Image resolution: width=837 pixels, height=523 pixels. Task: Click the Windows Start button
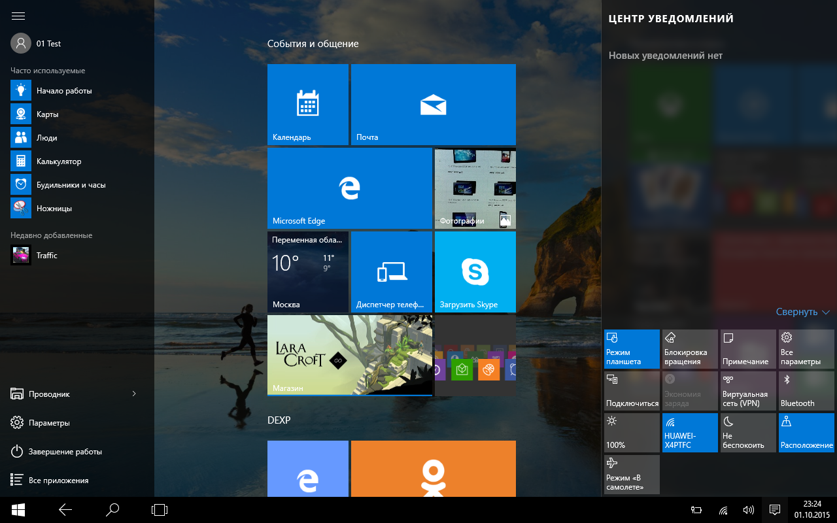(x=18, y=510)
